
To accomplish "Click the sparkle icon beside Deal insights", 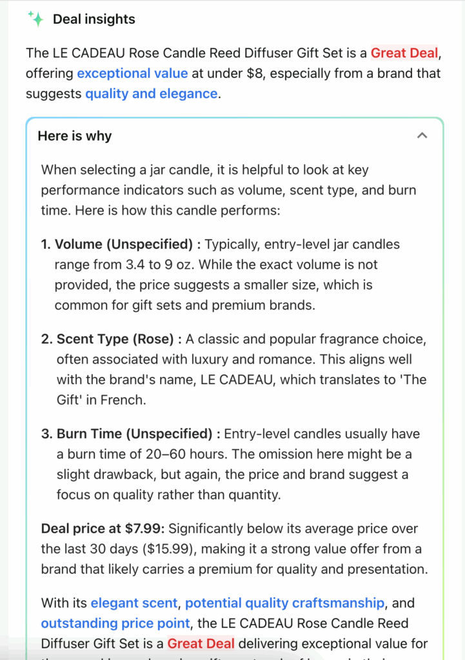I will coord(36,19).
